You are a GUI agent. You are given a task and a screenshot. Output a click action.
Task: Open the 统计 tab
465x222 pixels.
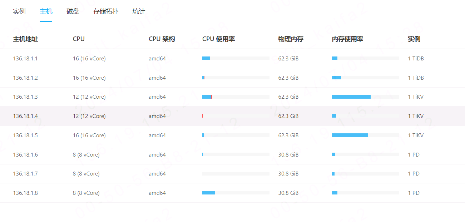139,11
